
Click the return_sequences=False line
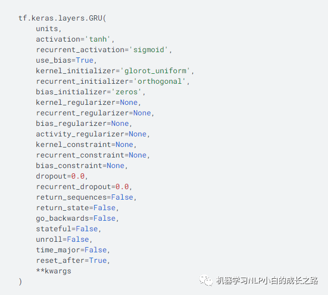86,197
